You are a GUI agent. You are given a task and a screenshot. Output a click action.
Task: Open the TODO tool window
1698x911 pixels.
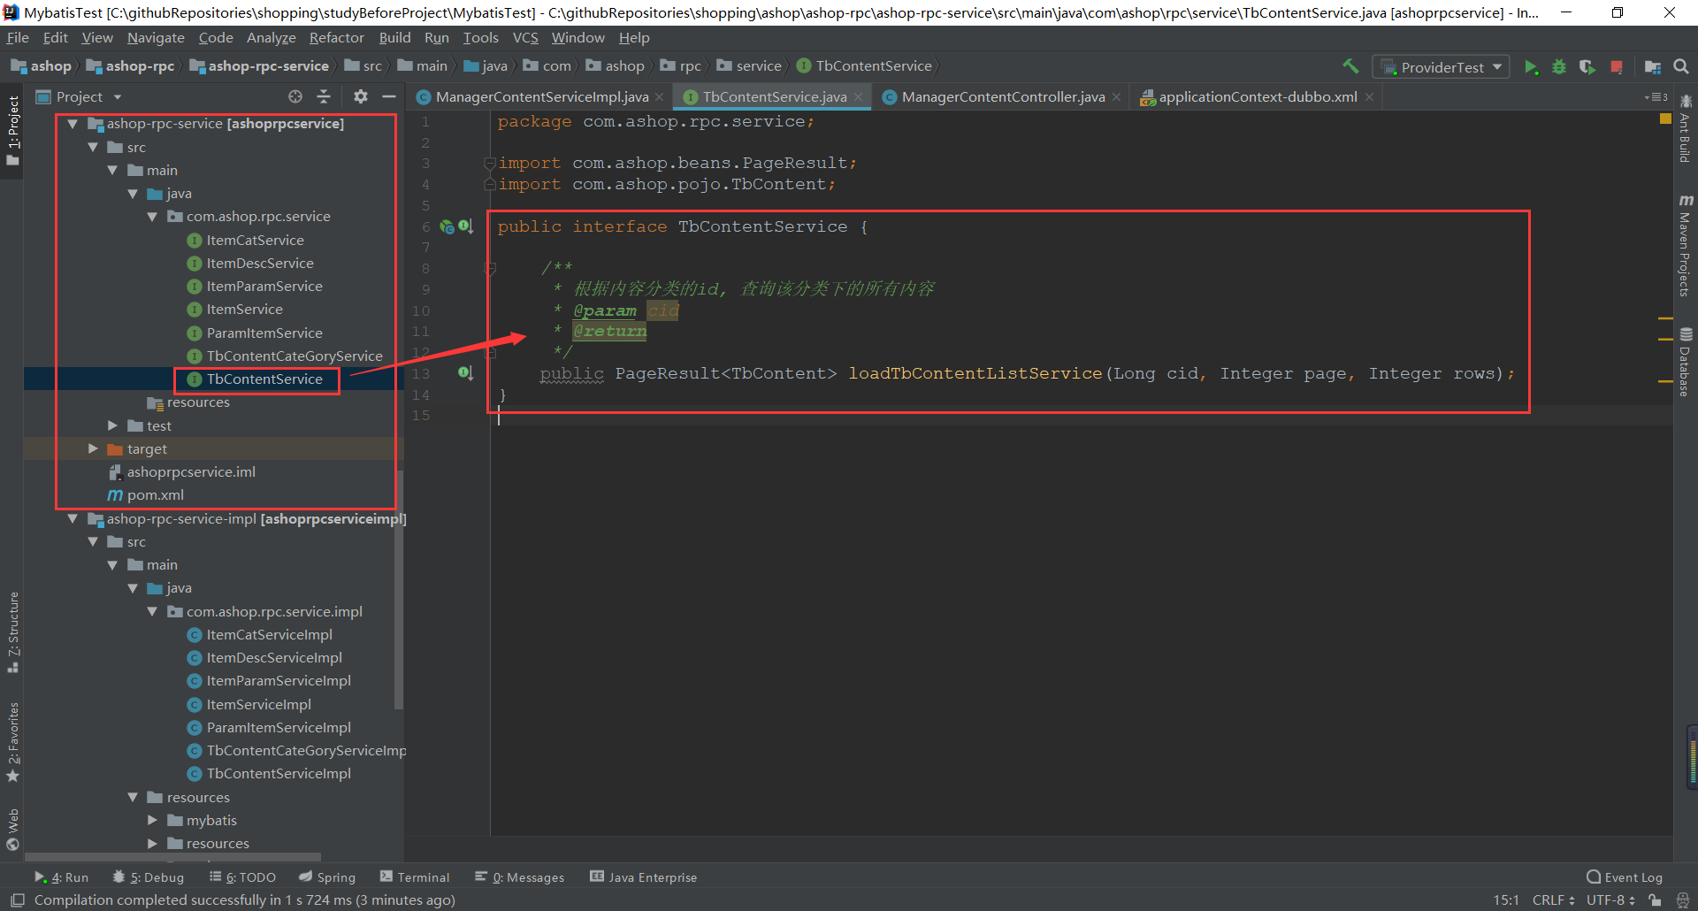tap(242, 877)
